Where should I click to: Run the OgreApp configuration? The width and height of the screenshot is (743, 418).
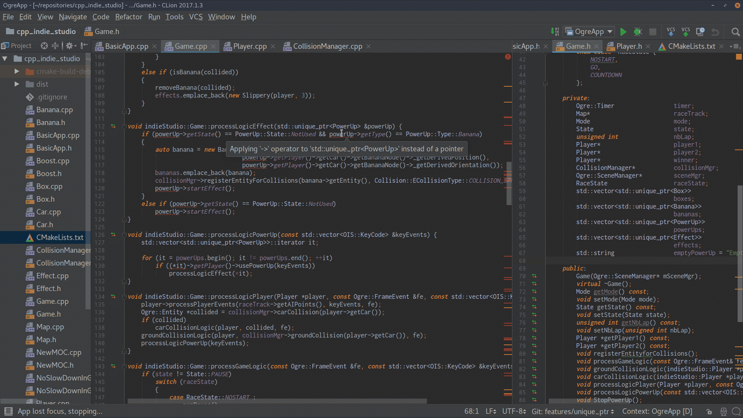pos(623,32)
